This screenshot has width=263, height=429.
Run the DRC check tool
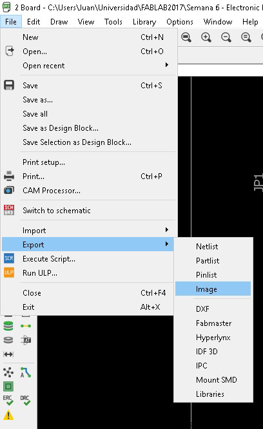pos(25,401)
